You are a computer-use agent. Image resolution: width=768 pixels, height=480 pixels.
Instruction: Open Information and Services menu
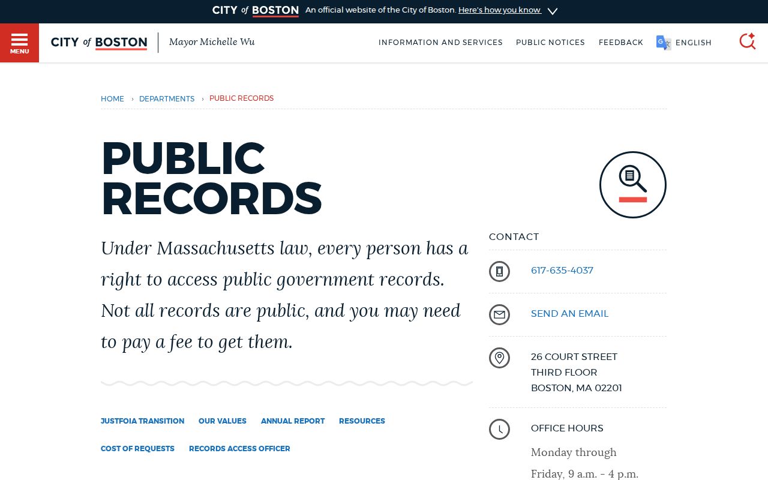pyautogui.click(x=440, y=43)
